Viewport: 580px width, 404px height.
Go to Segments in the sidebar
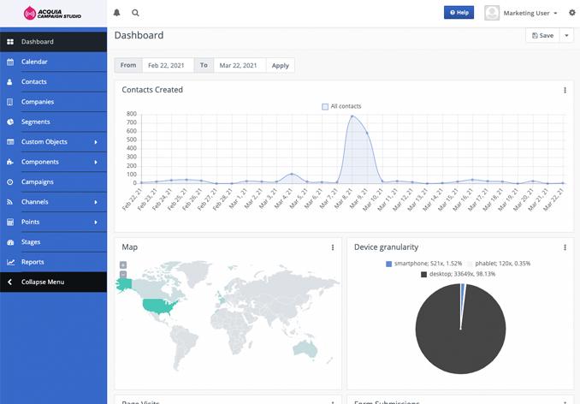36,122
